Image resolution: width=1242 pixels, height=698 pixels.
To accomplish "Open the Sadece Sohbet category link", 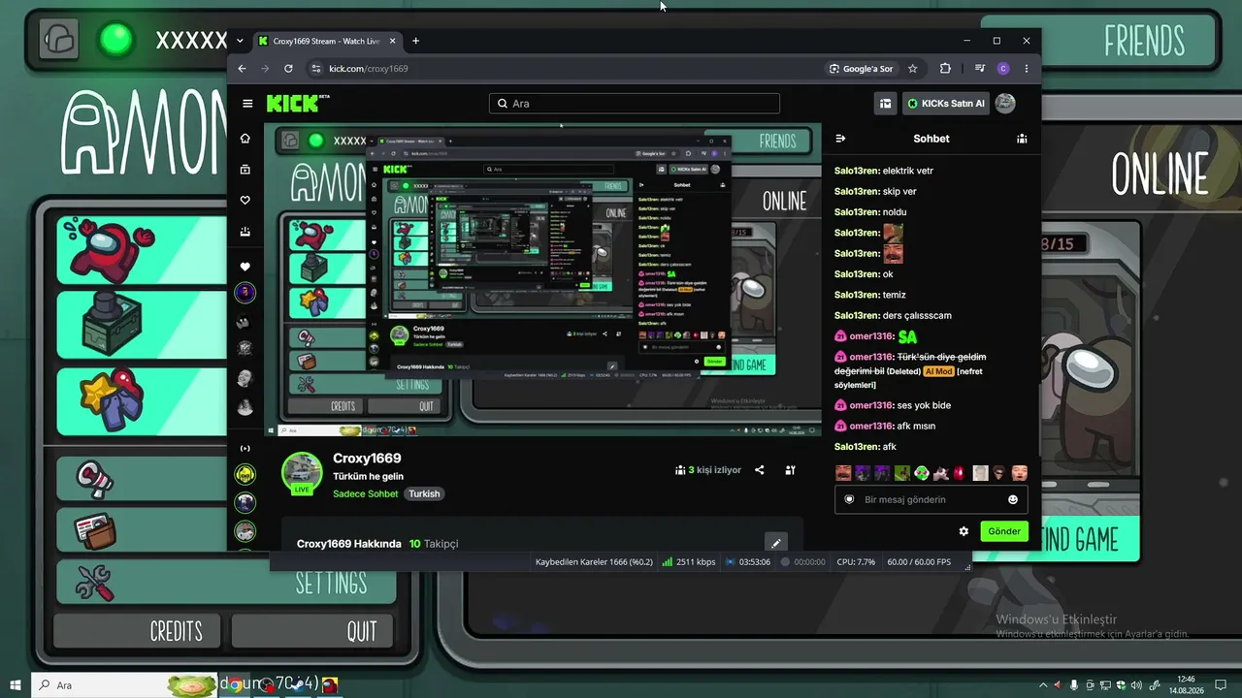I will (366, 493).
